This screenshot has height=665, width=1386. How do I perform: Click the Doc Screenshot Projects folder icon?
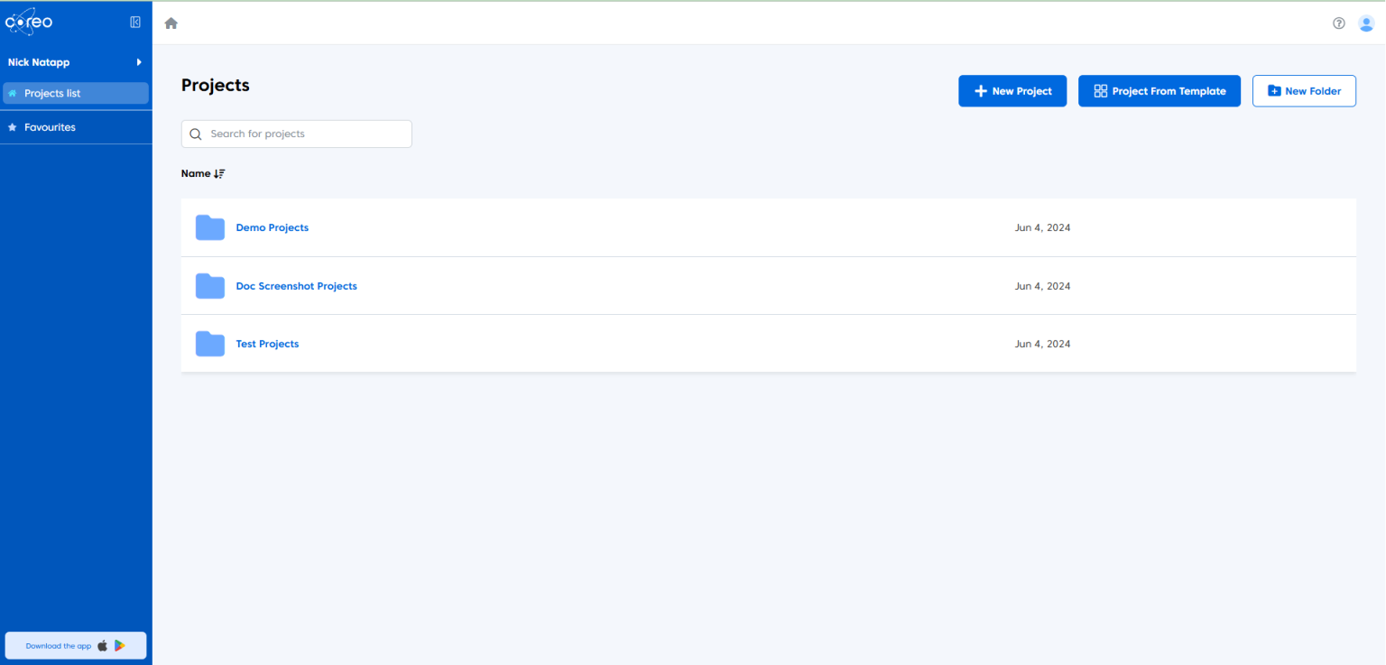click(x=210, y=286)
